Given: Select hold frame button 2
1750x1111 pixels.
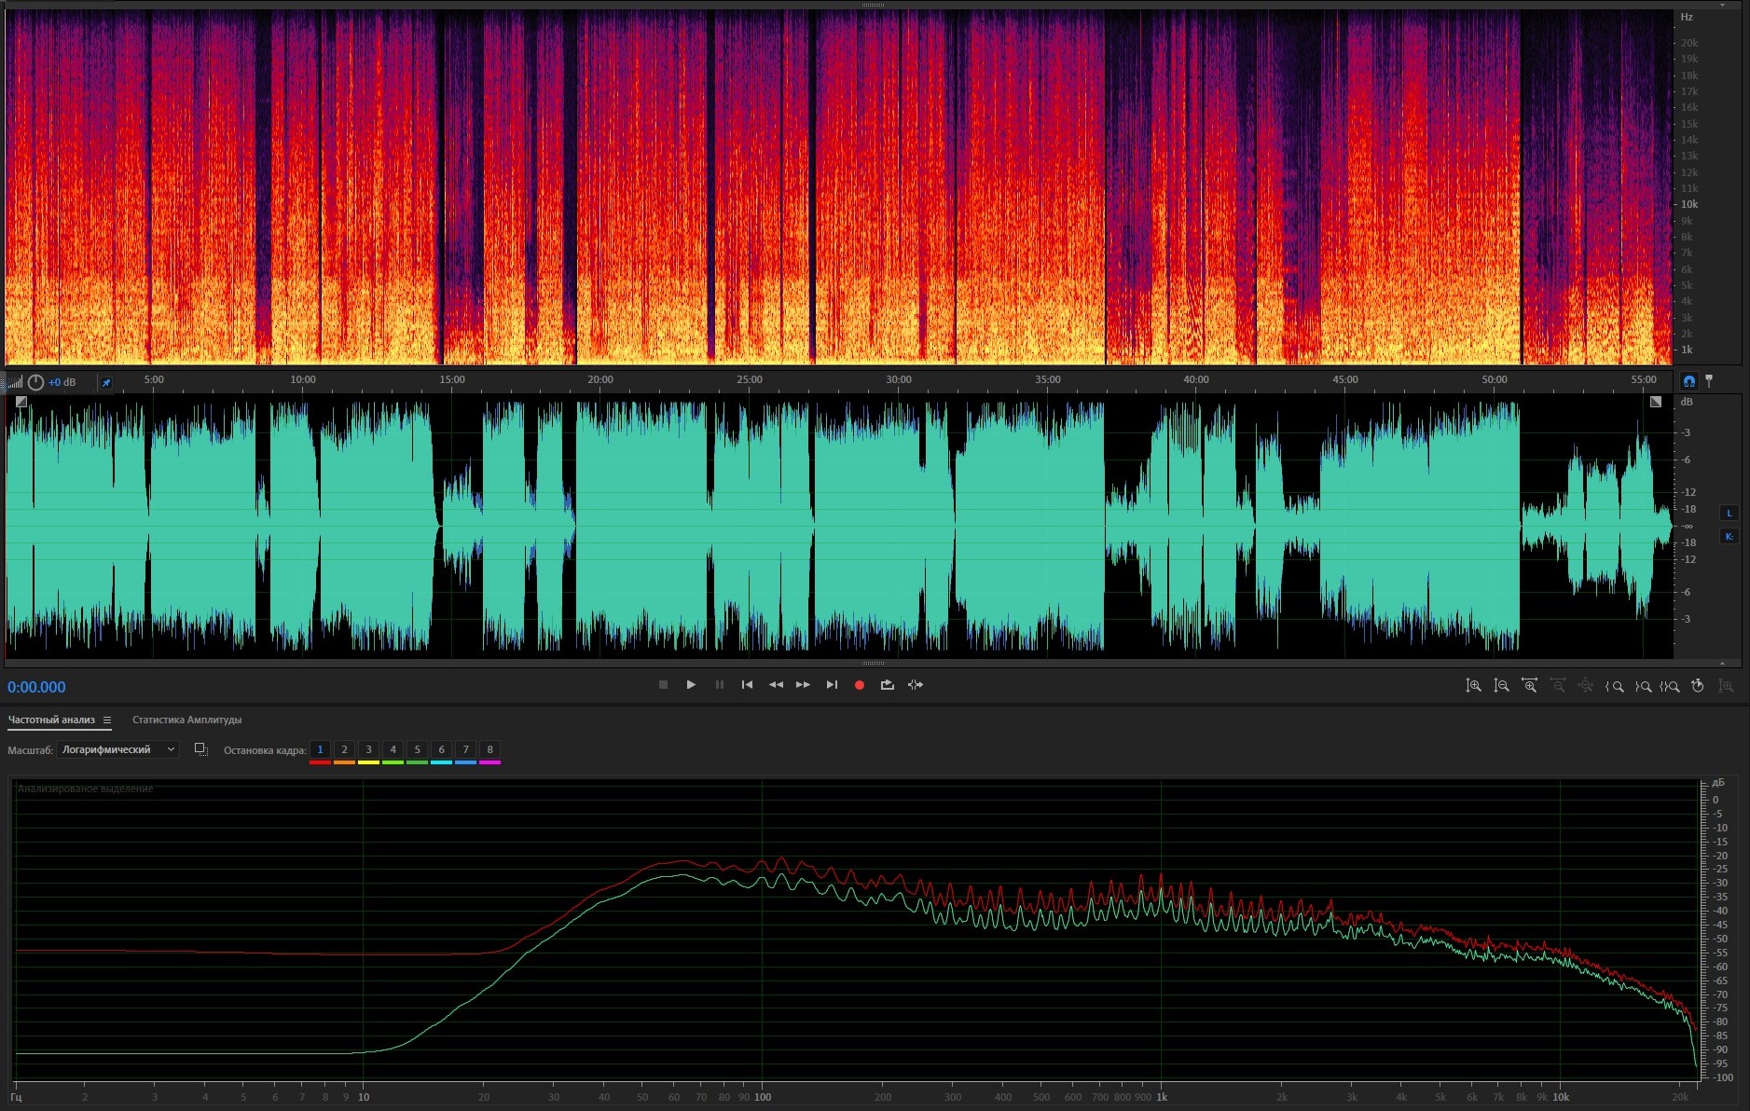Looking at the screenshot, I should [x=344, y=749].
